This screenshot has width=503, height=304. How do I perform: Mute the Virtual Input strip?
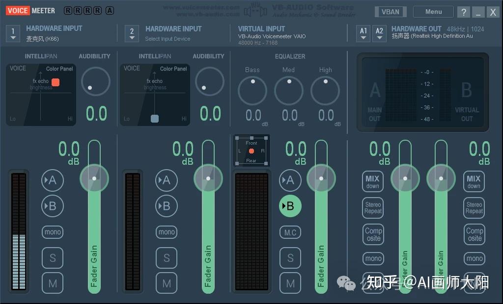[290, 283]
